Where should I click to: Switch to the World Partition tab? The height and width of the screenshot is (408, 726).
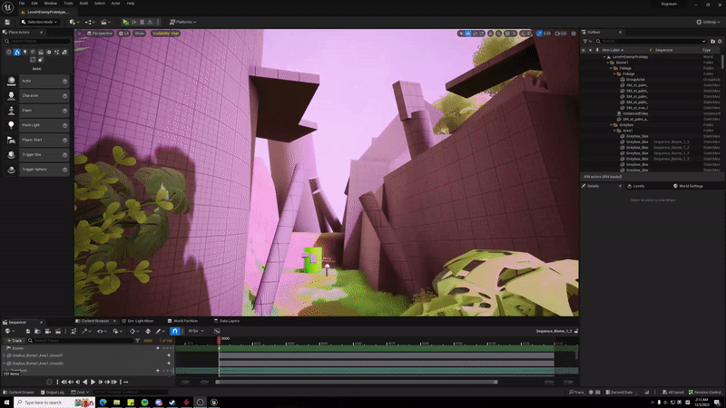pos(183,321)
